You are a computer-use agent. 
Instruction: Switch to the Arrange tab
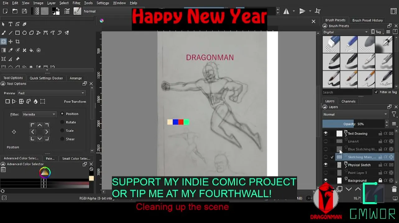[76, 78]
